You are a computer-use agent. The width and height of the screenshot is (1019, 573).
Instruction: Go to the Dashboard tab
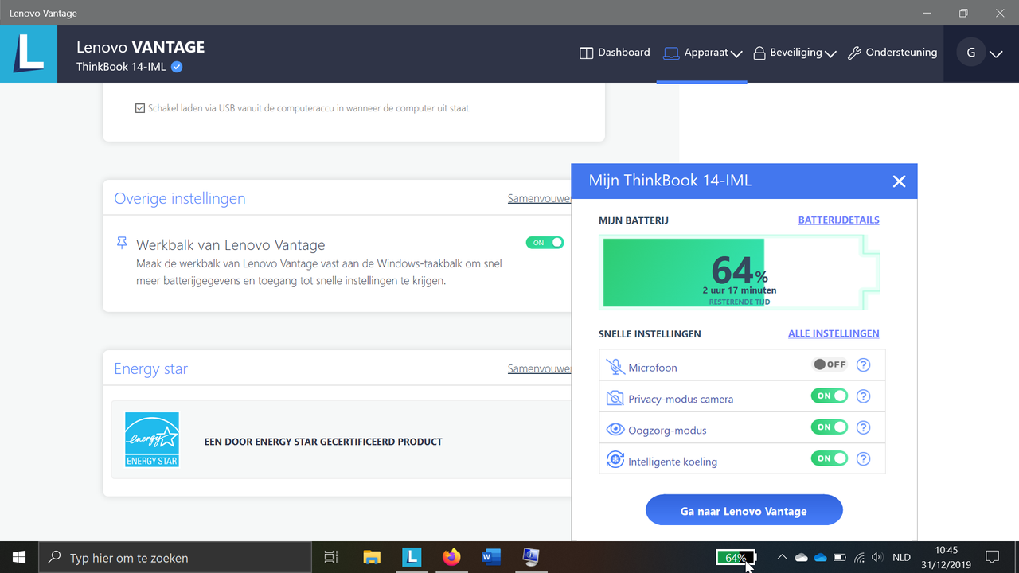pos(615,53)
